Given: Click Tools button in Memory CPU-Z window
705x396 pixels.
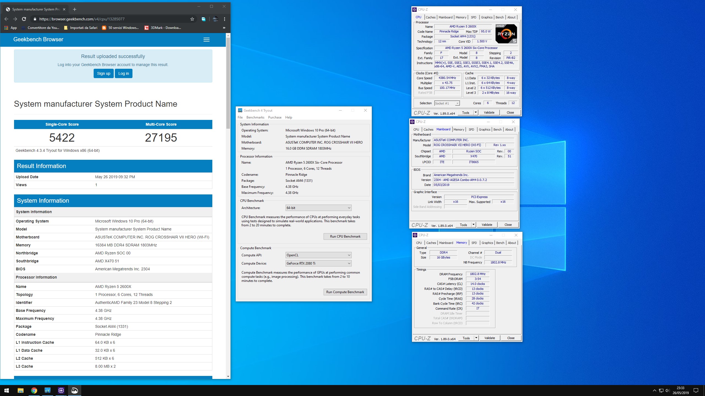Looking at the screenshot, I should click(x=466, y=338).
